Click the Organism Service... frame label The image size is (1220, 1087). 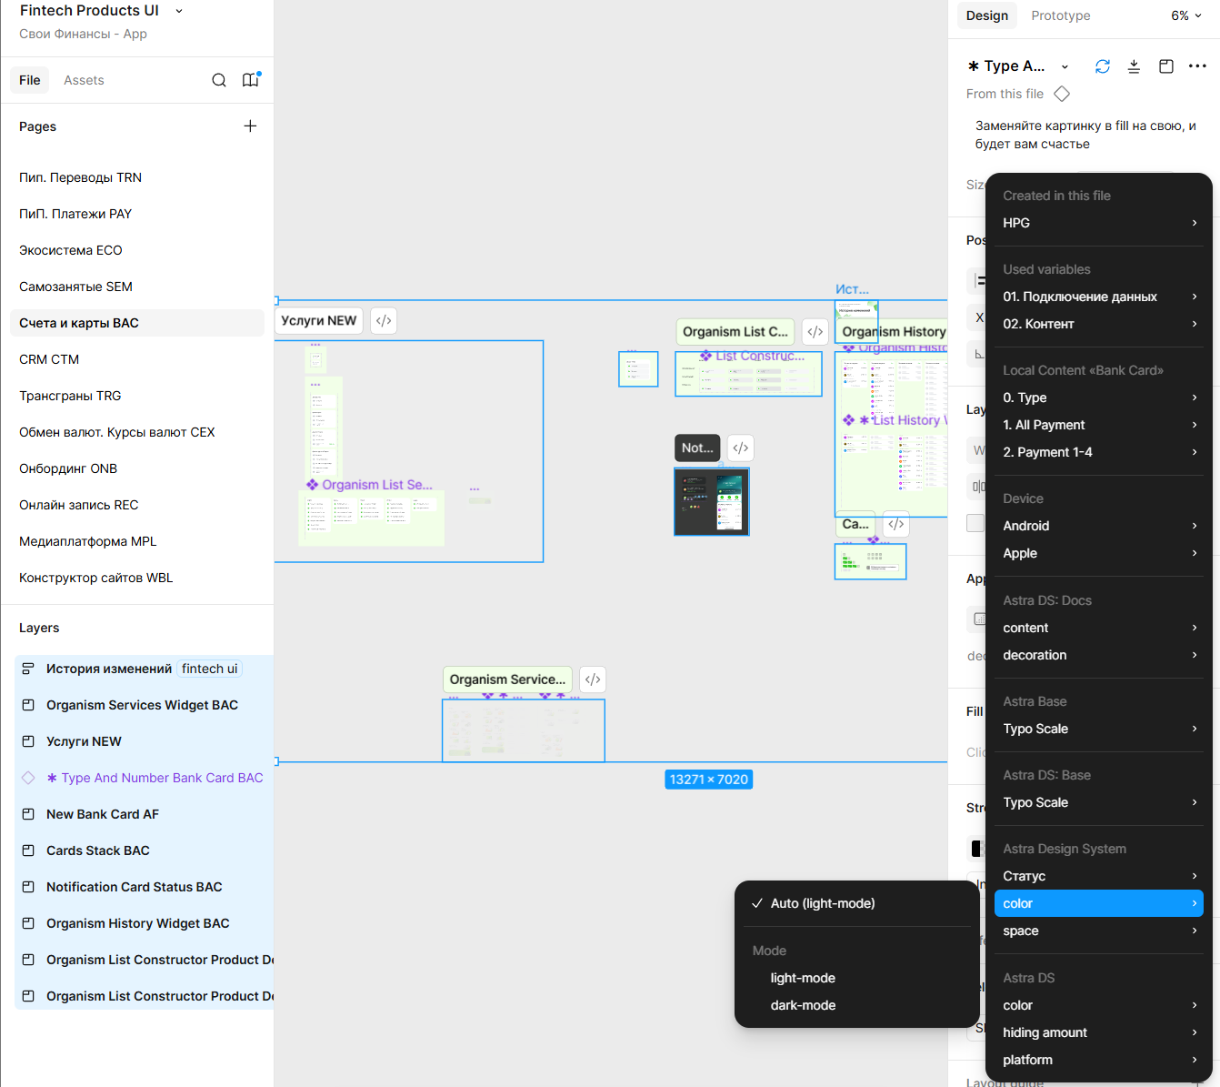pyautogui.click(x=507, y=679)
